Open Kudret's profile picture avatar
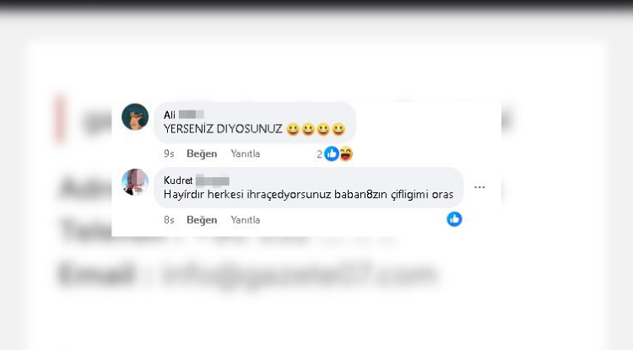Viewport: 633px width, 350px height. click(x=135, y=182)
